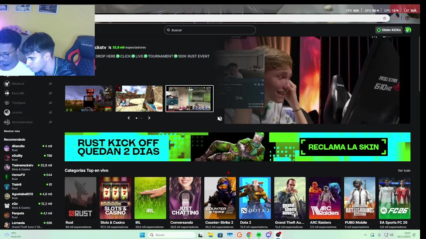Open the Dota 2 category card
Viewport: 426px width, 239px height.
click(x=255, y=198)
